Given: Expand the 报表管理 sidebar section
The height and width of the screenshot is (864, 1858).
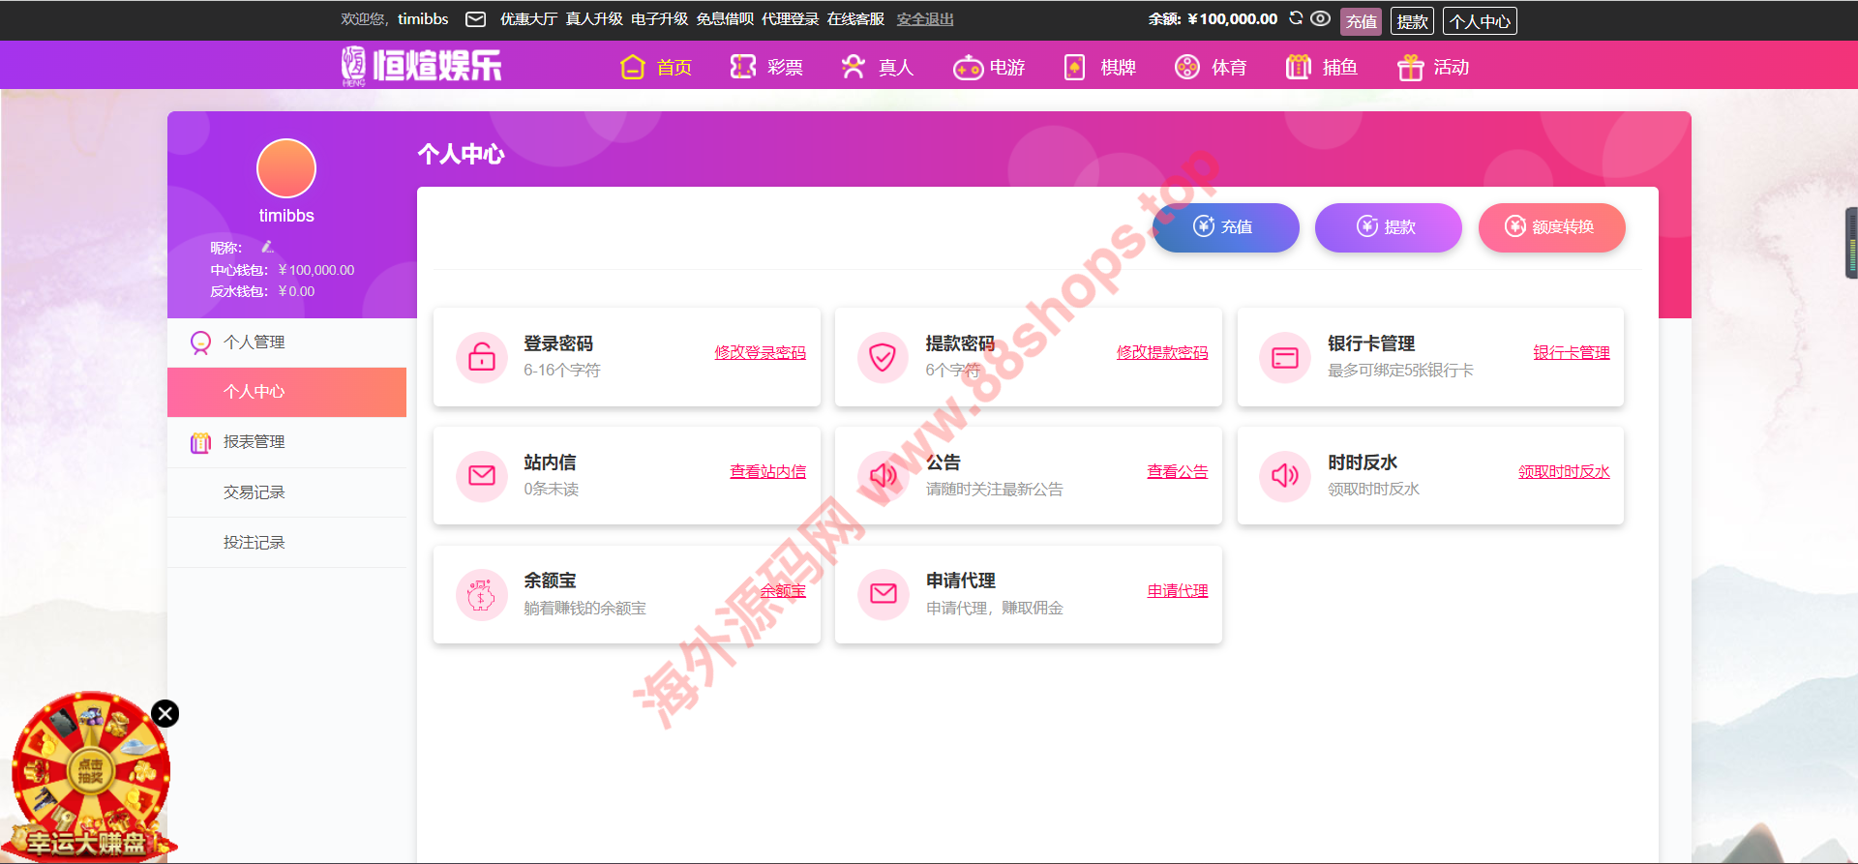Looking at the screenshot, I should 254,442.
